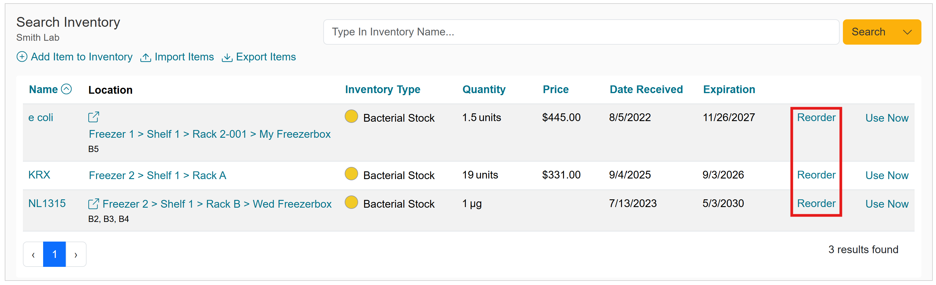The width and height of the screenshot is (936, 285).
Task: Sort by Expiration column header
Action: point(728,90)
